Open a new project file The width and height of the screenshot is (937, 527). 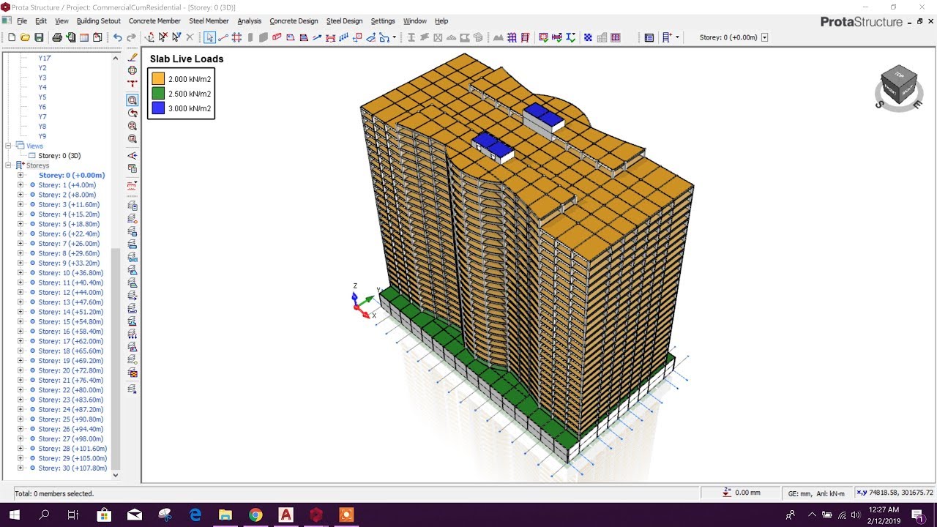(12, 37)
